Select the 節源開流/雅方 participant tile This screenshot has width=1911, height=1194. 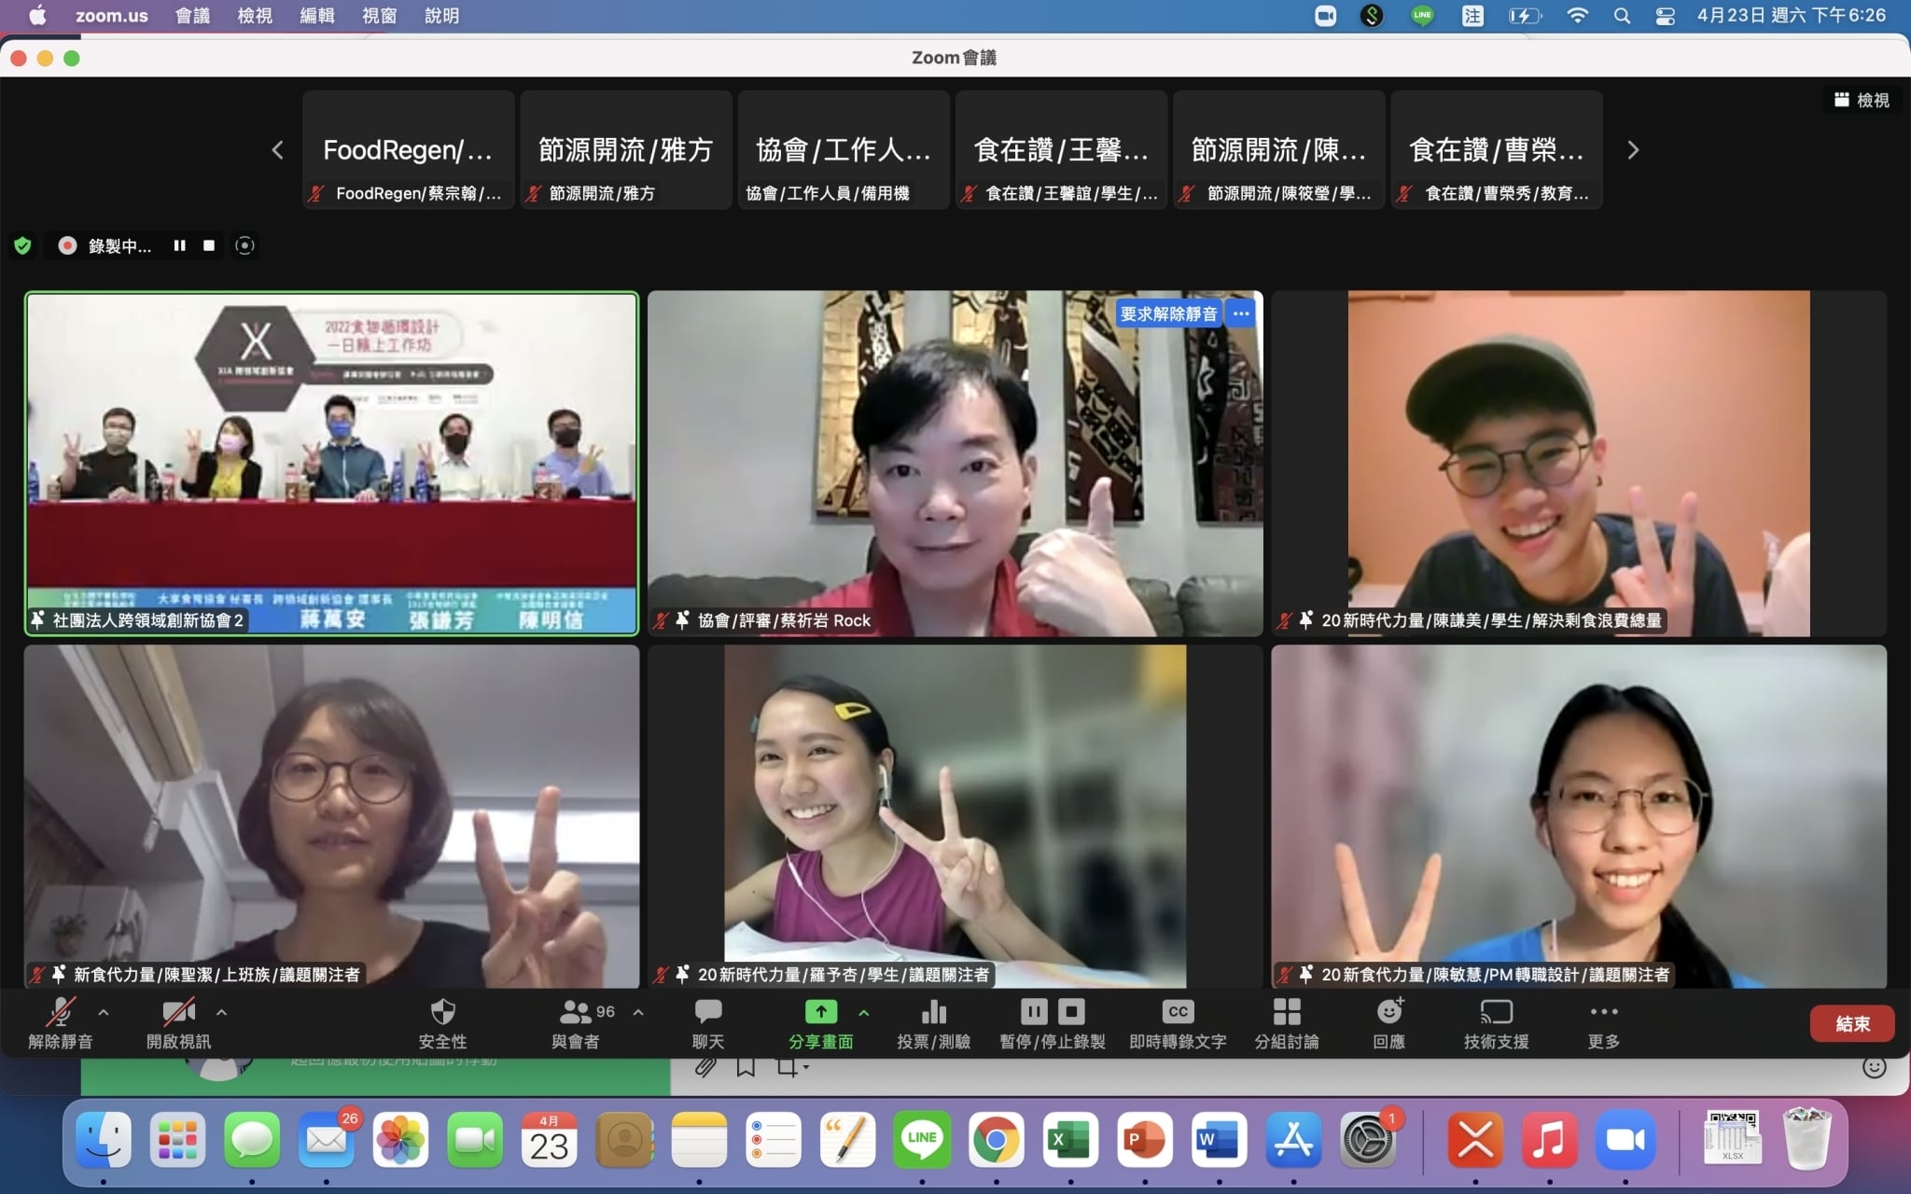pos(626,149)
